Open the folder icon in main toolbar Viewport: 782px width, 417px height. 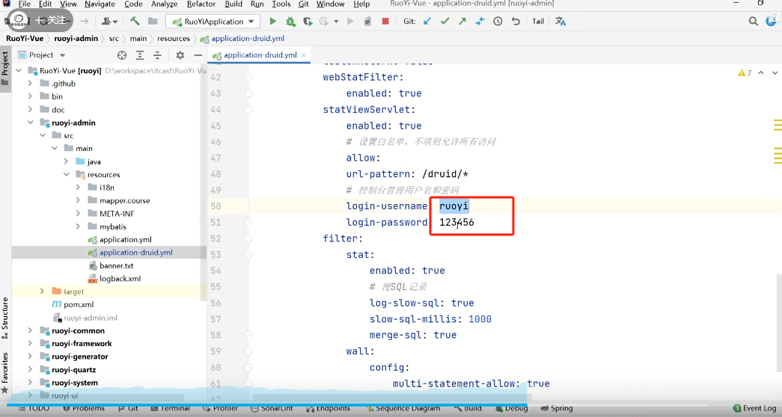pyautogui.click(x=153, y=22)
